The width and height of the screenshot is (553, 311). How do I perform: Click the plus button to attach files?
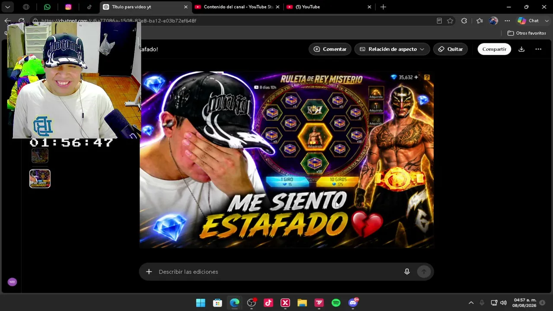[x=149, y=272]
